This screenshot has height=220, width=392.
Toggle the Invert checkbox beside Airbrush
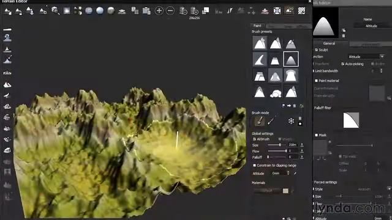point(280,139)
